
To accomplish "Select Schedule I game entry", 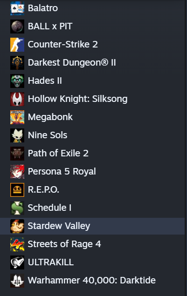I will click(92, 208).
